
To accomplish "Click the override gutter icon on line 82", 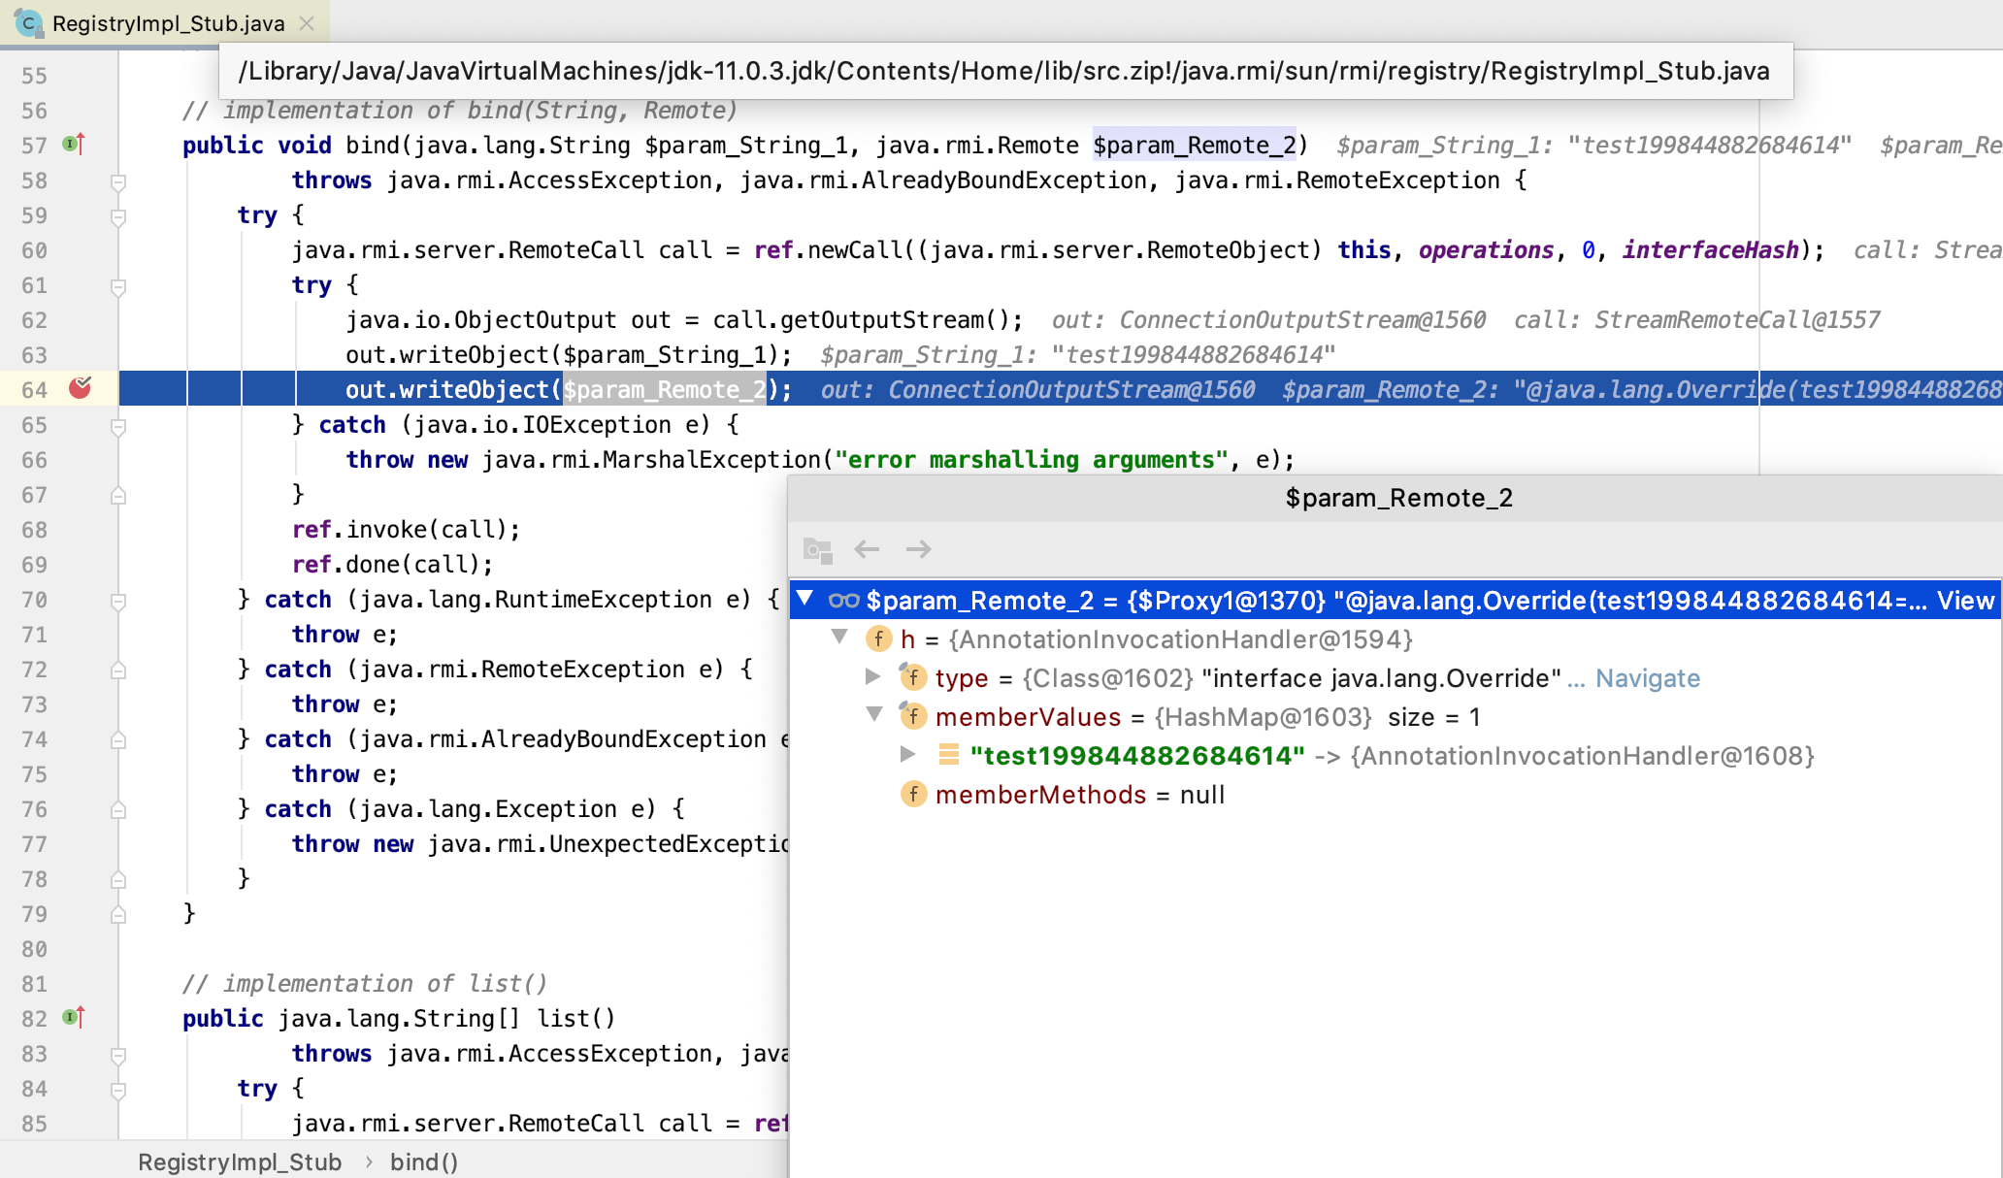I will (x=74, y=1018).
